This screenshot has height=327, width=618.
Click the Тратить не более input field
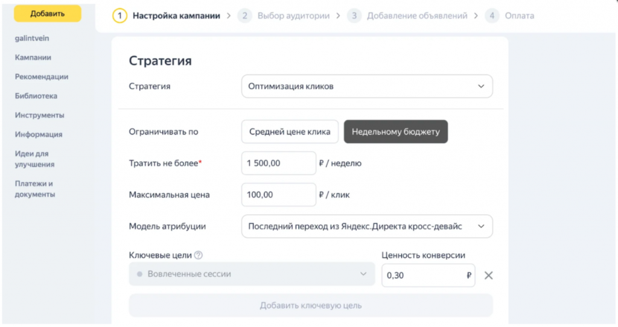tap(279, 163)
